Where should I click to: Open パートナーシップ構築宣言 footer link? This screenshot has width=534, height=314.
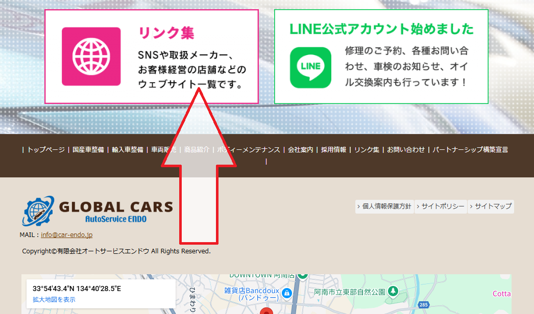(470, 150)
